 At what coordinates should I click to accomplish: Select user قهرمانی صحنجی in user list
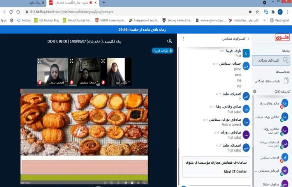point(272,171)
